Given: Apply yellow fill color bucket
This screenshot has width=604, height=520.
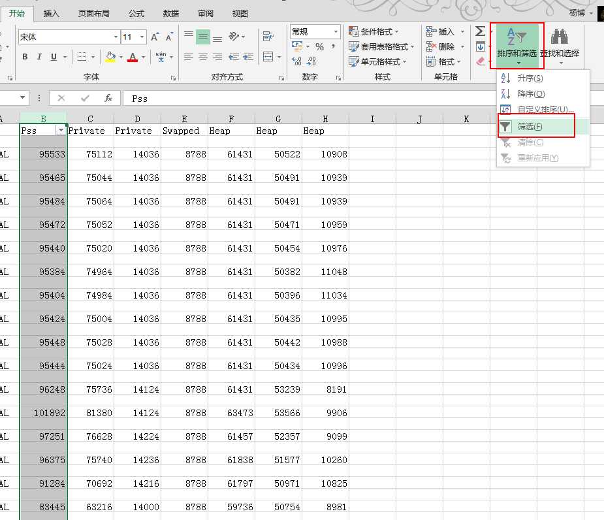Looking at the screenshot, I should [x=110, y=57].
